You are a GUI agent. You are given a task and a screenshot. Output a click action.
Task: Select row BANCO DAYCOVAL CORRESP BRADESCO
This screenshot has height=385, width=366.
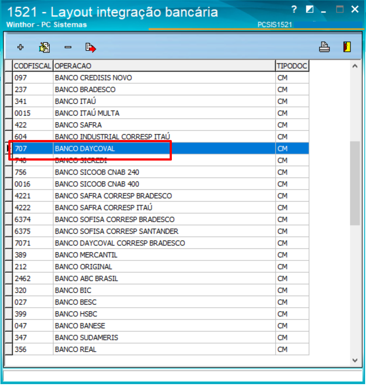coord(157,243)
